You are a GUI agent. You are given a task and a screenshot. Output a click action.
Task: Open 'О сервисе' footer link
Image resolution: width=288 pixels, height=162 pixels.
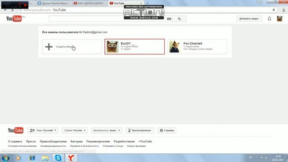click(x=15, y=141)
